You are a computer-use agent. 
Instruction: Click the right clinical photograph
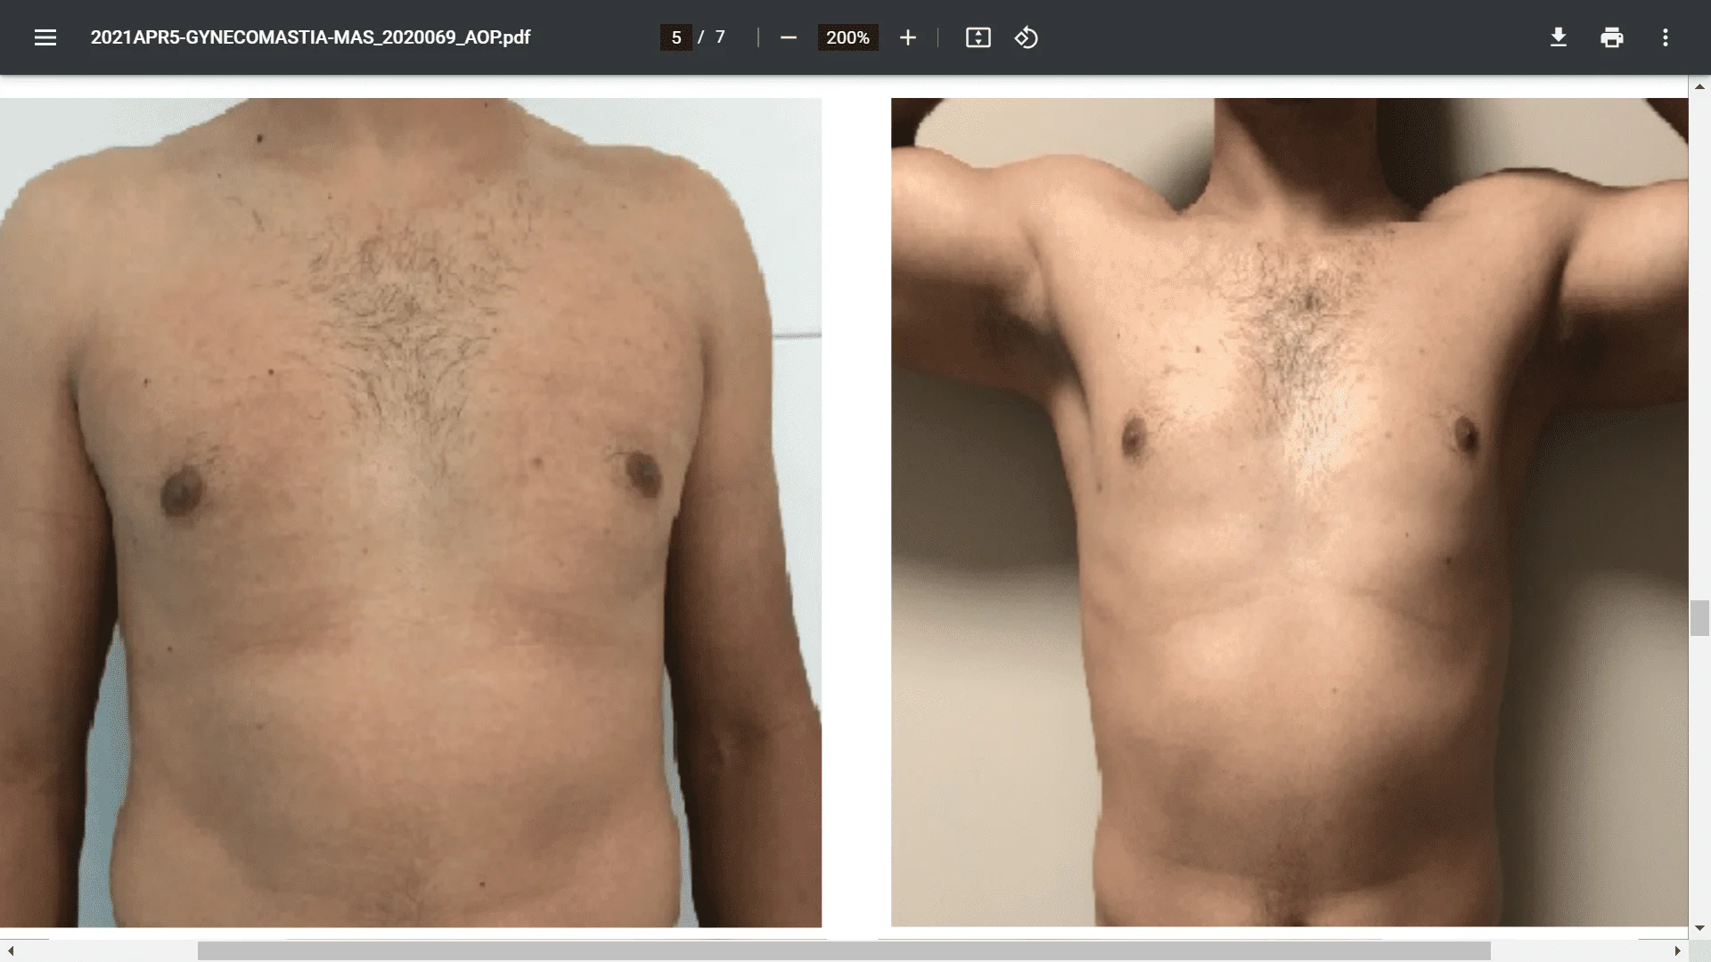point(1289,512)
